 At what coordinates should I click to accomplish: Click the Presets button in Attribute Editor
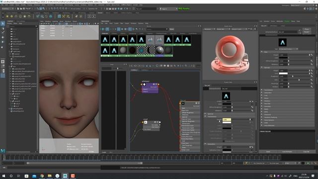coord(307,32)
